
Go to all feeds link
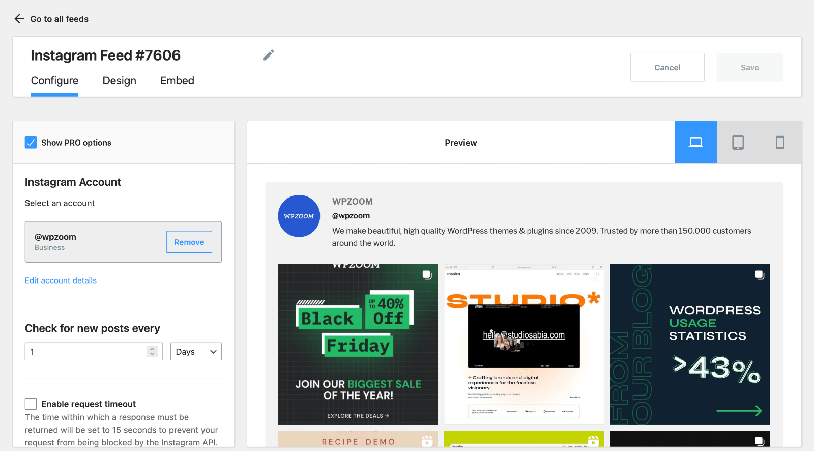coord(59,19)
